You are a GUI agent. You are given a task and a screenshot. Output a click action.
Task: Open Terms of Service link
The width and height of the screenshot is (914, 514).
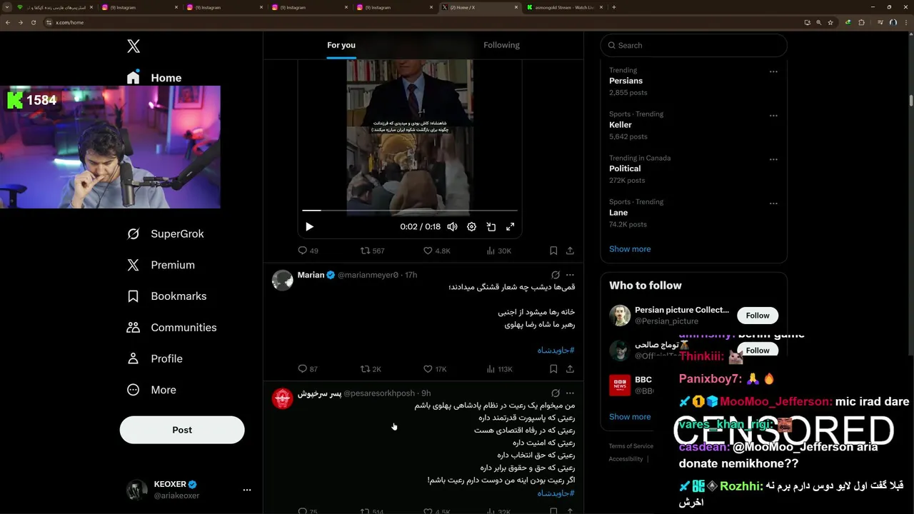click(631, 446)
